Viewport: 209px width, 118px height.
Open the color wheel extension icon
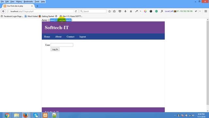145,11
